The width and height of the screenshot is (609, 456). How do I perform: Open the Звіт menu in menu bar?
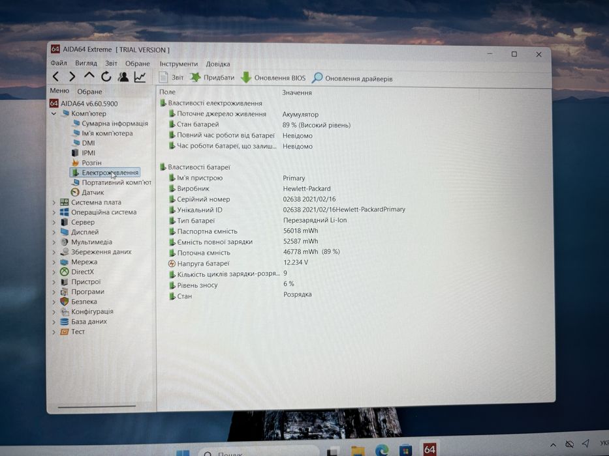111,63
